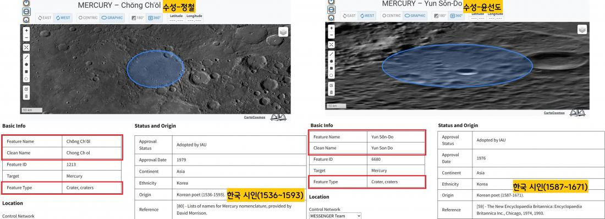Select Approval Date value 1976
Viewport: 605px width, 219px height.
coord(481,158)
